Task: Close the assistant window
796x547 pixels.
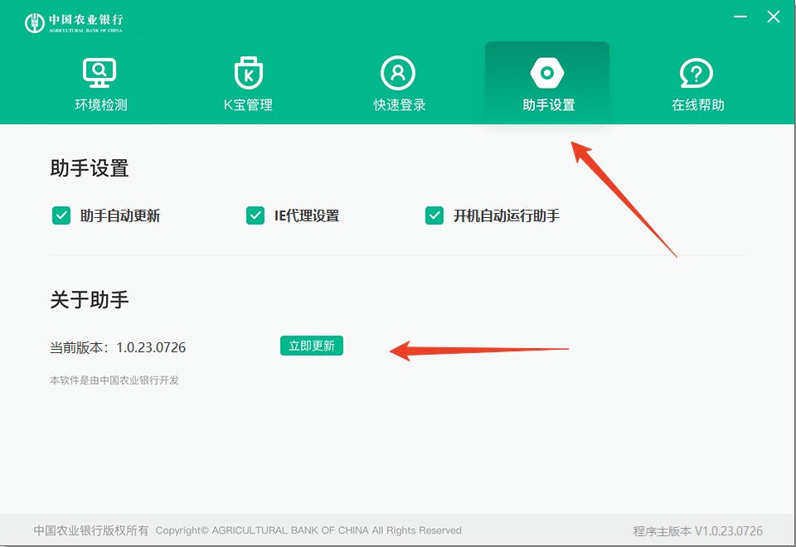Action: 773,17
